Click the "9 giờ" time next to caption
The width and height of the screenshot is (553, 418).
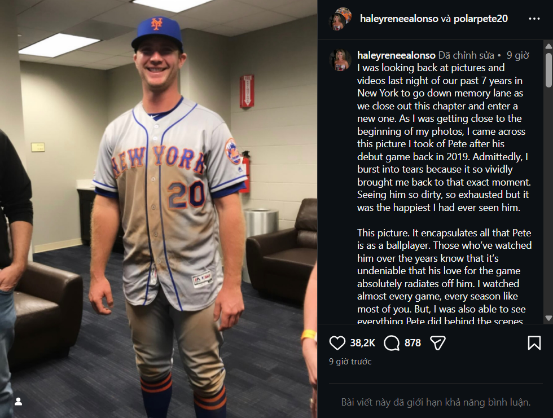[517, 55]
